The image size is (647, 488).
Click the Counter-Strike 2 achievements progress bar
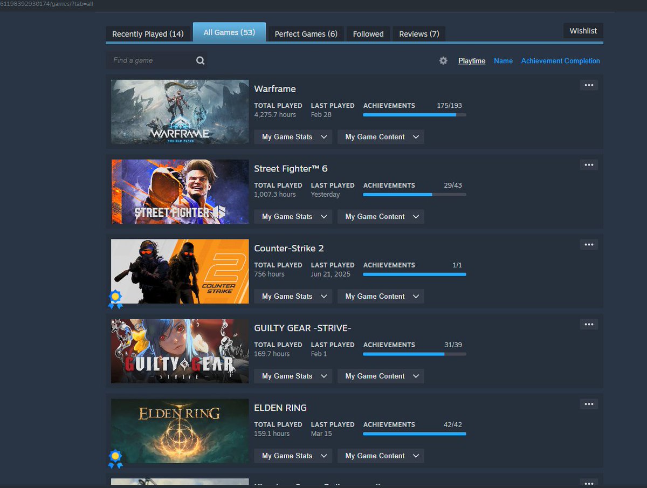pos(415,274)
